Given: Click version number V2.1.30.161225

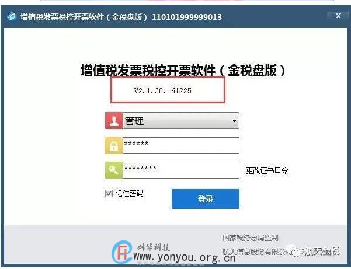Looking at the screenshot, I should coord(163,91).
